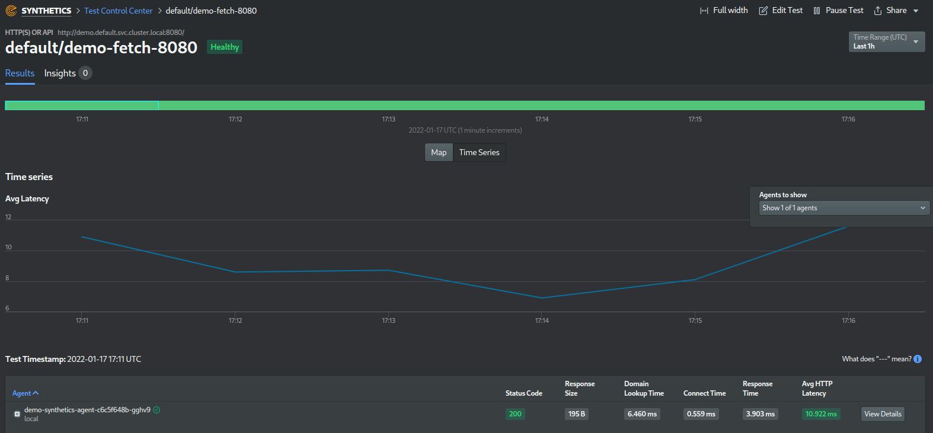Select the Map view toggle

(x=439, y=152)
